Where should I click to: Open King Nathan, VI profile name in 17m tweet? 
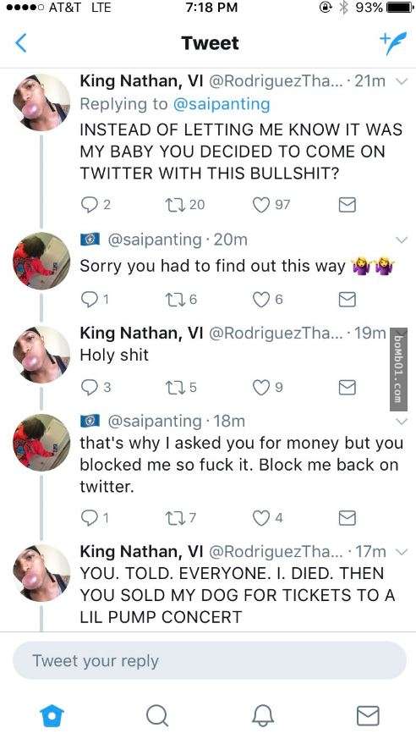141,551
